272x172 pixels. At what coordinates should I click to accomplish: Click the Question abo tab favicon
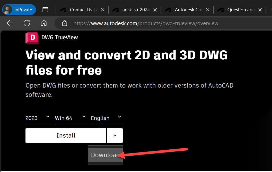pos(221,10)
